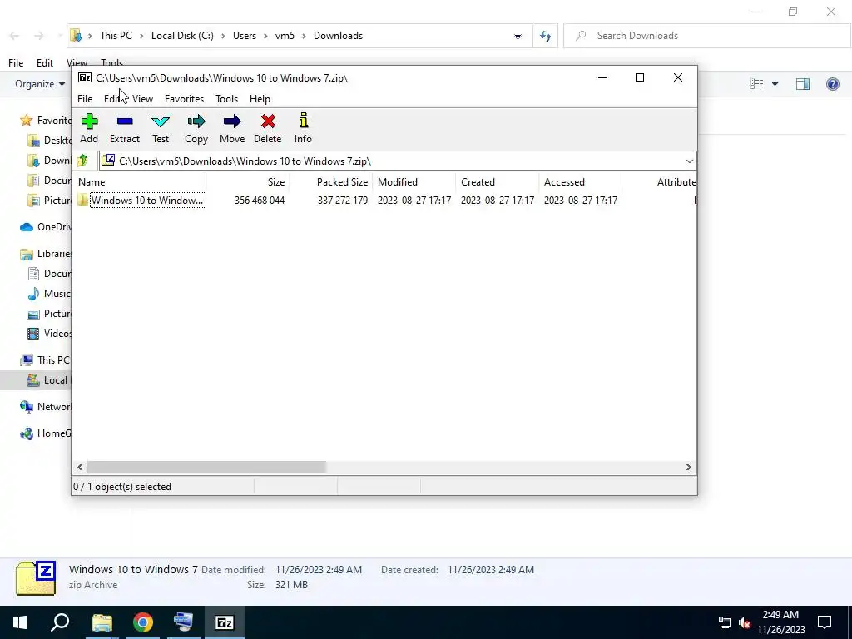This screenshot has width=852, height=639.
Task: Go up one folder level in 7-Zip
Action: [82, 161]
